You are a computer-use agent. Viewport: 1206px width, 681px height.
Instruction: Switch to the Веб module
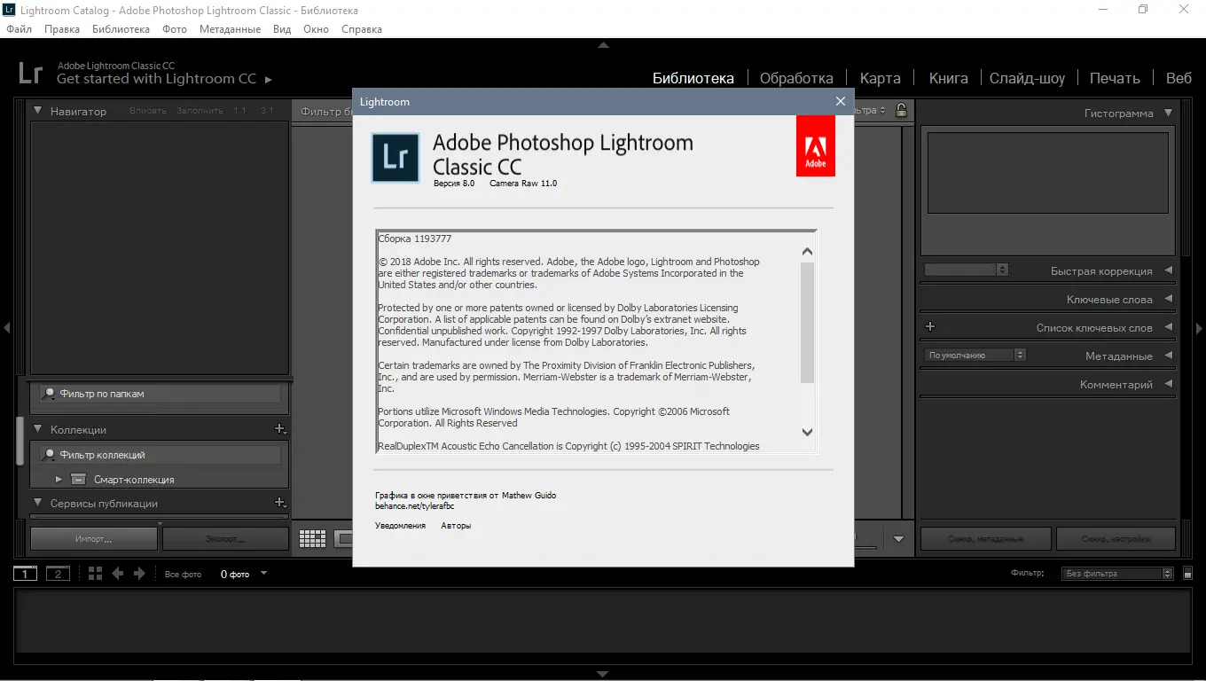pos(1179,78)
